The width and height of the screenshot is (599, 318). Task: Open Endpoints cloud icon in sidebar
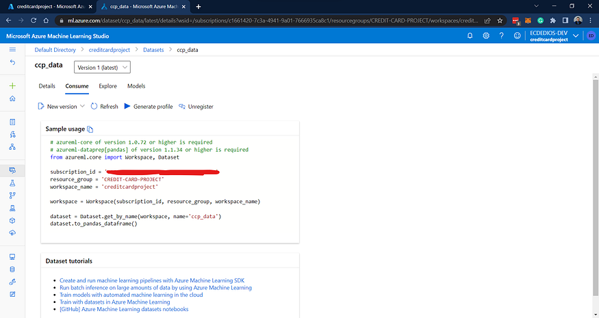click(12, 233)
